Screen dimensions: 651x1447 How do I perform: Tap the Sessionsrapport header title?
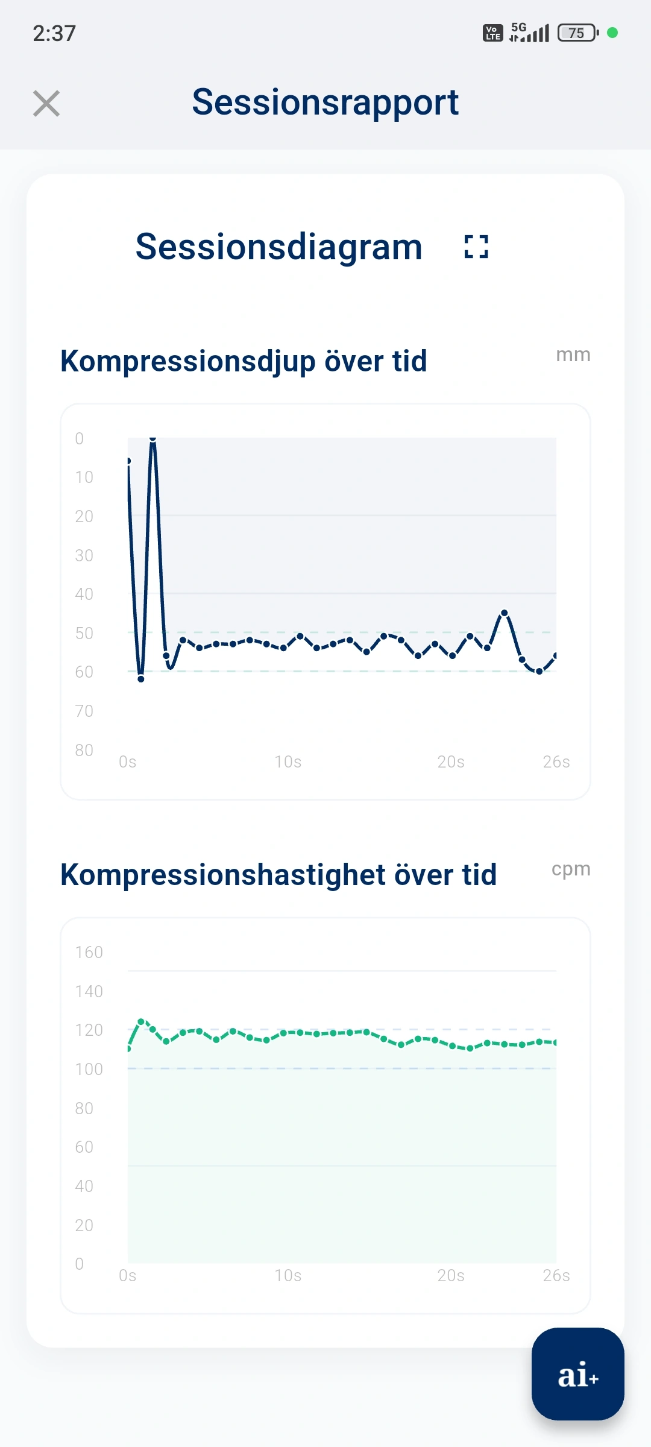pyautogui.click(x=325, y=102)
